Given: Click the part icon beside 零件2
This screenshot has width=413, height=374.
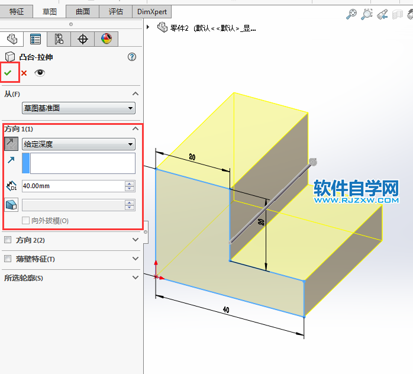Looking at the screenshot, I should [162, 27].
